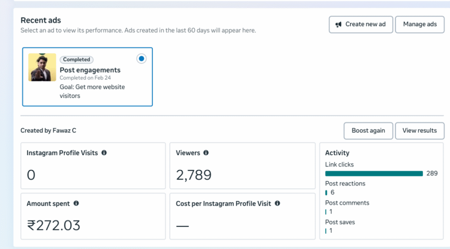Click the Amount spent value ₹272.03
Screen dimensions: 450x249
pyautogui.click(x=54, y=225)
